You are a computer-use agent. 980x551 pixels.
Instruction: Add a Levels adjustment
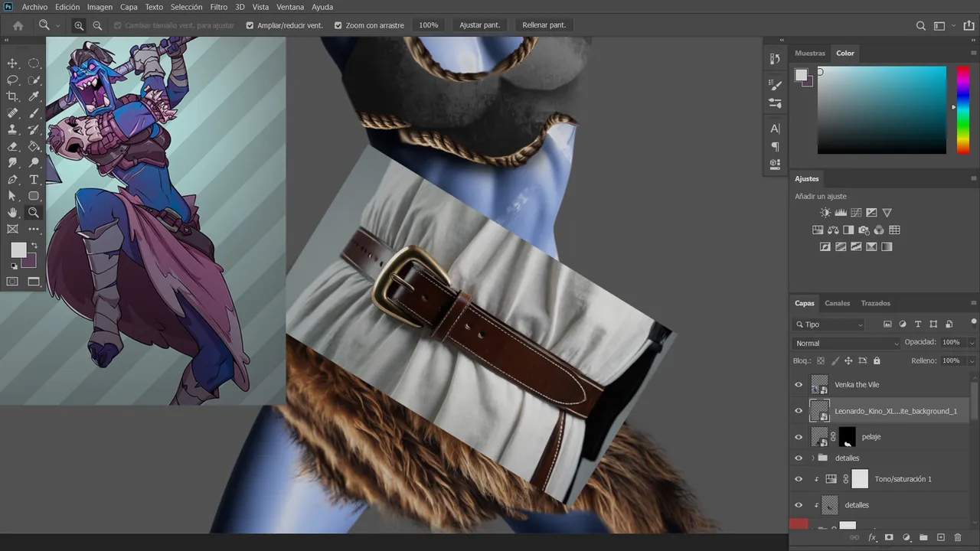[x=841, y=213]
